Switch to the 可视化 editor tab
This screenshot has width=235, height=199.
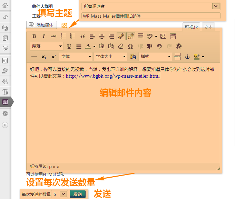191,27
